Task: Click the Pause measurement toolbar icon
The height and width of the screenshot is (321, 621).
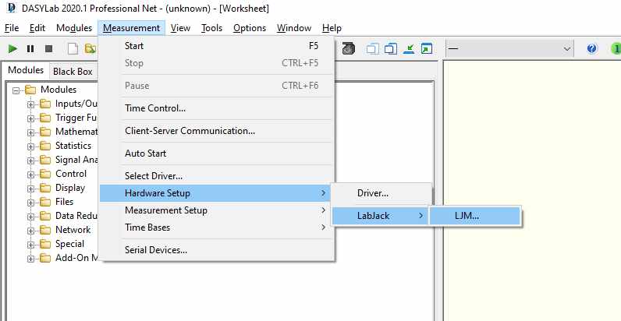Action: point(30,48)
